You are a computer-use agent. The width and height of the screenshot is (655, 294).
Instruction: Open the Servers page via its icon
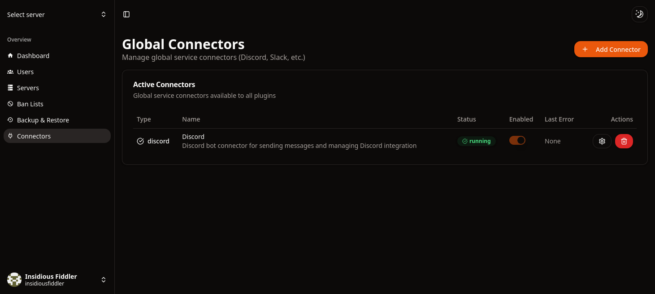coord(10,88)
